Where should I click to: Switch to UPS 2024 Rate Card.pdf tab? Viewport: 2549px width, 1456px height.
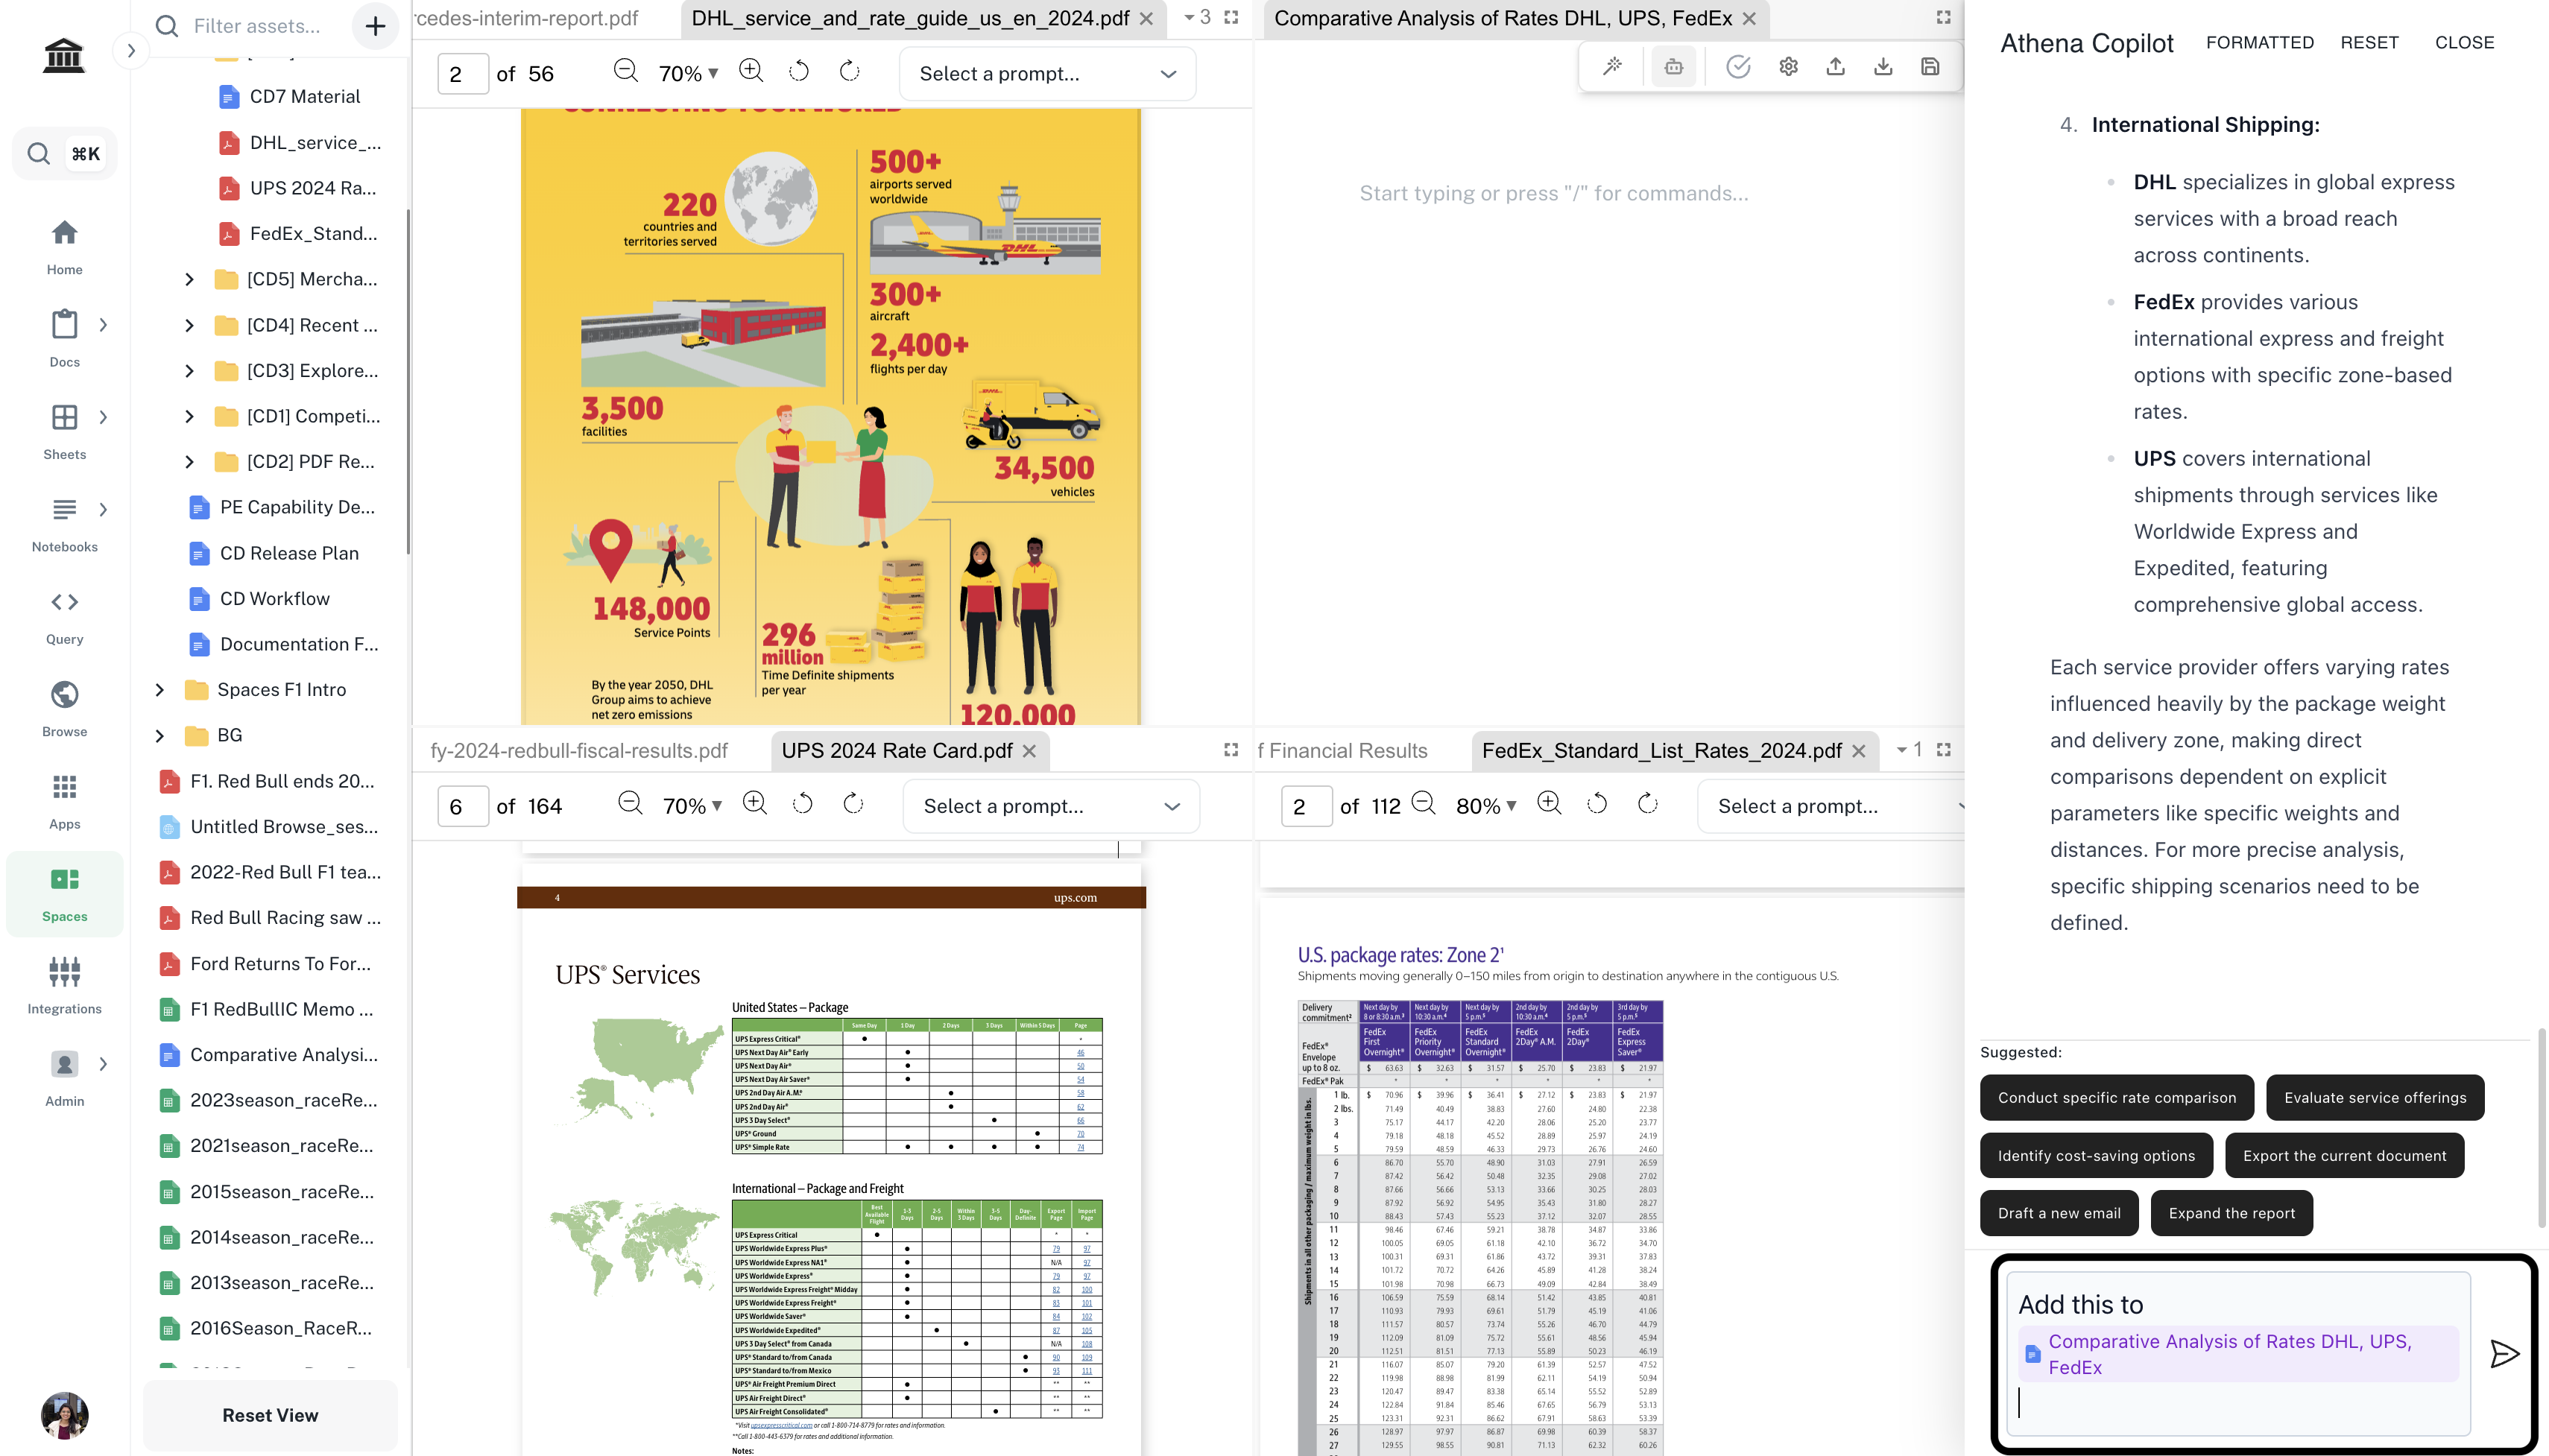point(897,750)
